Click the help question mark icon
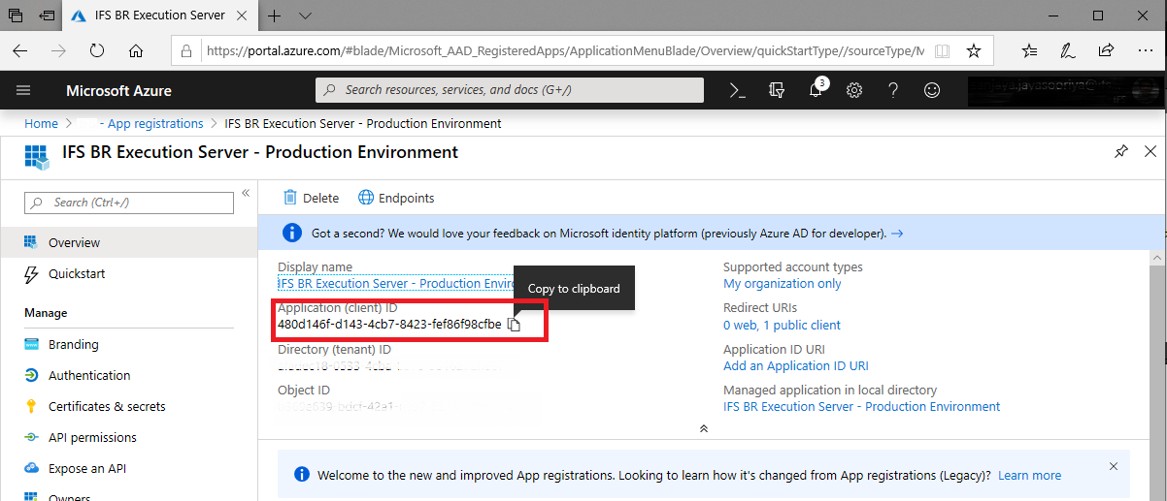This screenshot has width=1167, height=501. [x=893, y=90]
